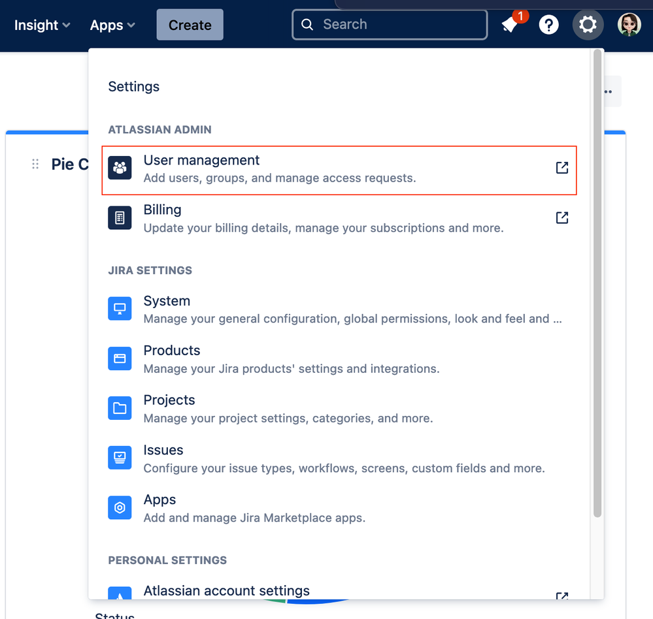Screen dimensions: 653x619
Task: Open Products settings entry
Action: pyautogui.click(x=339, y=359)
